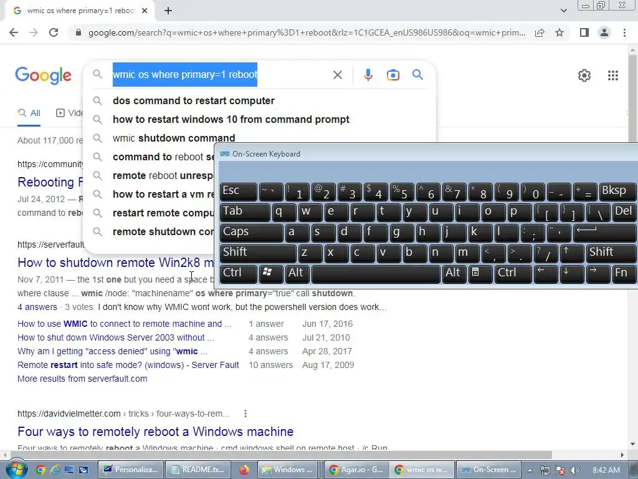This screenshot has height=479, width=638.
Task: Launch Internet Explorer from the quick launch
Action: (55, 470)
